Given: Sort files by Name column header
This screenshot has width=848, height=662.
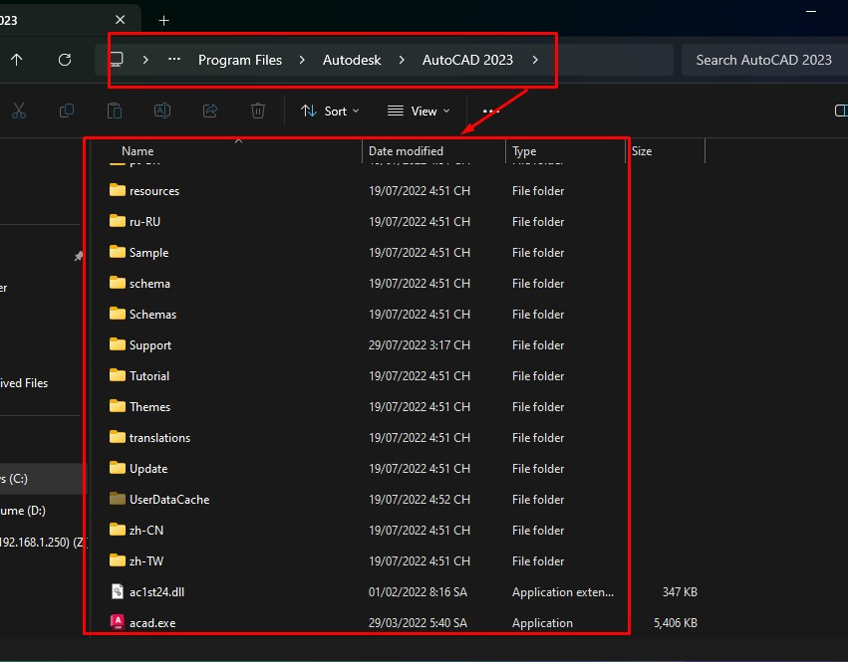Looking at the screenshot, I should pyautogui.click(x=138, y=151).
